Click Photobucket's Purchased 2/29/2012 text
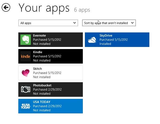The image size is (160, 124). (x=47, y=90)
